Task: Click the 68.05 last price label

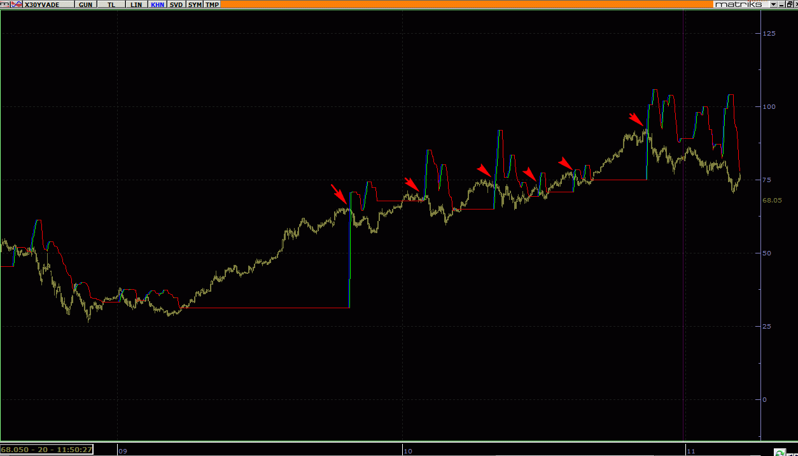Action: pos(772,200)
